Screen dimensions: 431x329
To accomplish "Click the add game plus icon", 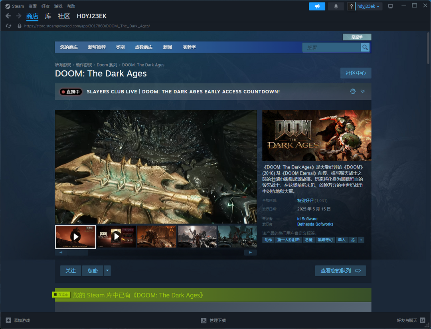I will (8, 320).
